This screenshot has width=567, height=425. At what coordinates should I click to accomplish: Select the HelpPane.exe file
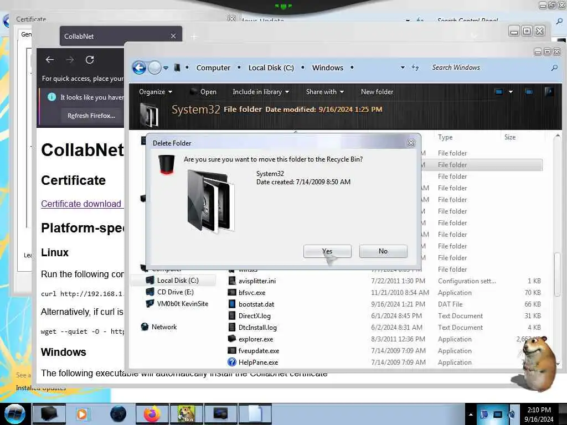point(258,362)
